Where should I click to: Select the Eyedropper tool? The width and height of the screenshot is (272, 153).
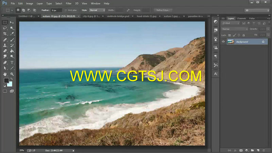click(12, 34)
